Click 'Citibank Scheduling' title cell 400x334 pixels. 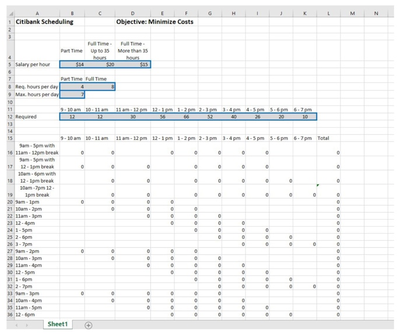pos(44,22)
